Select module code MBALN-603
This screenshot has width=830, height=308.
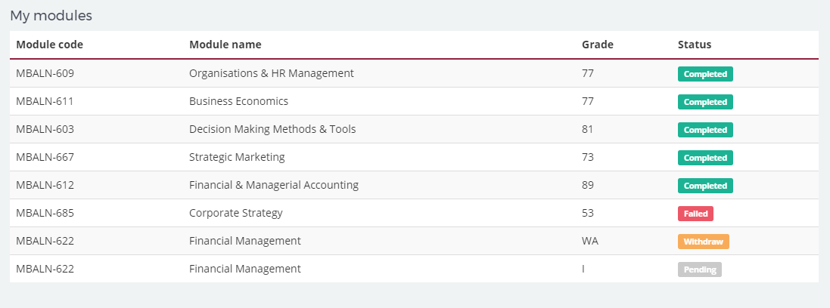(45, 129)
